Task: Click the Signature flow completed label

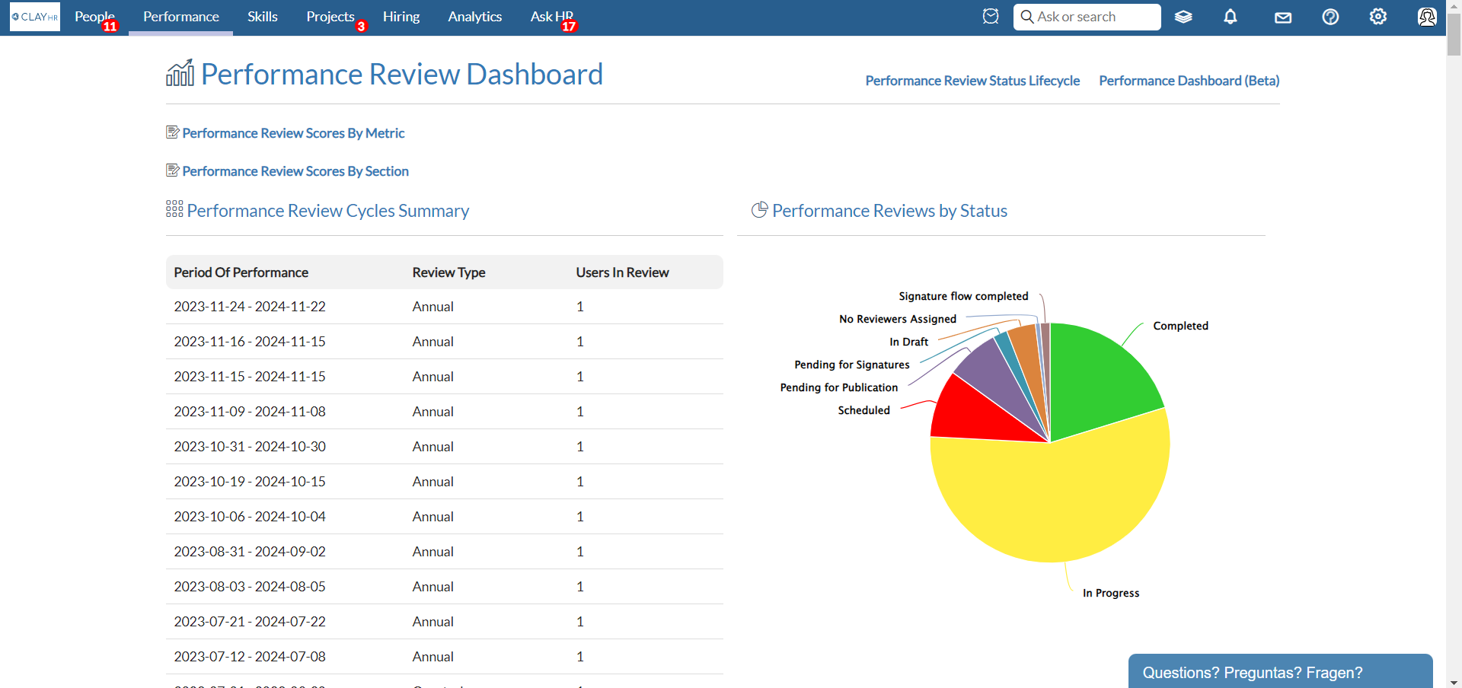Action: 963,296
